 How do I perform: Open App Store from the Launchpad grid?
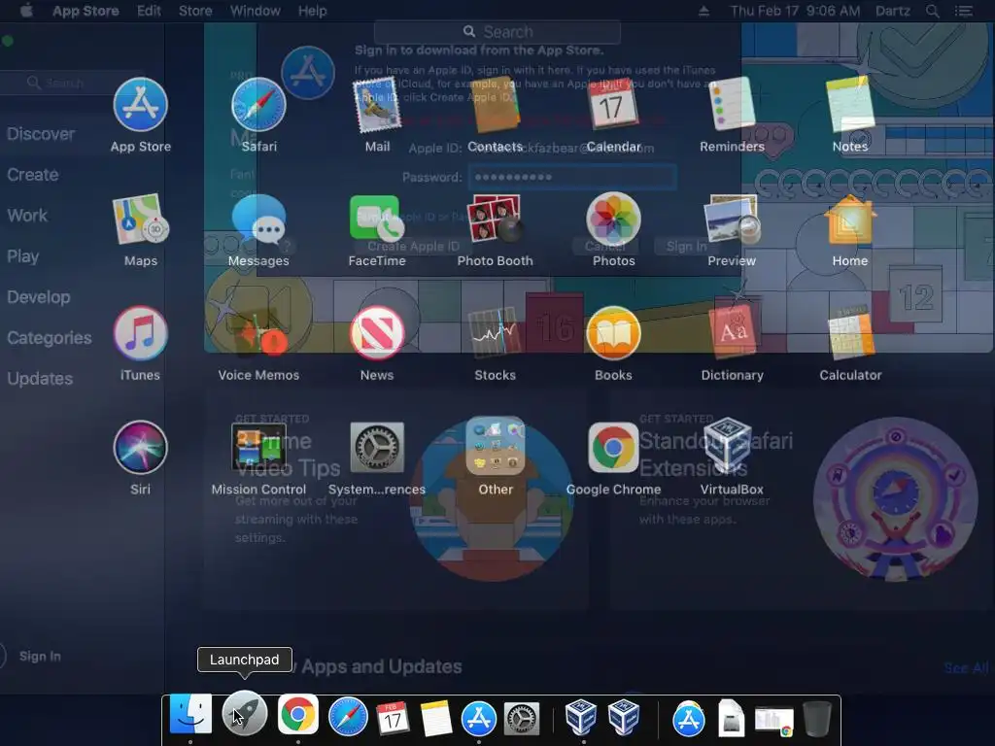[140, 105]
